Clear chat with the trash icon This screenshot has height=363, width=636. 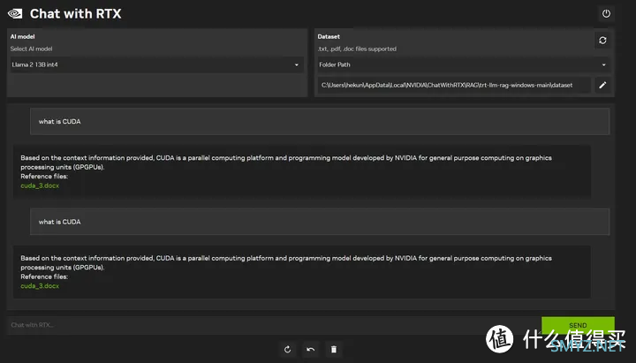pyautogui.click(x=333, y=350)
